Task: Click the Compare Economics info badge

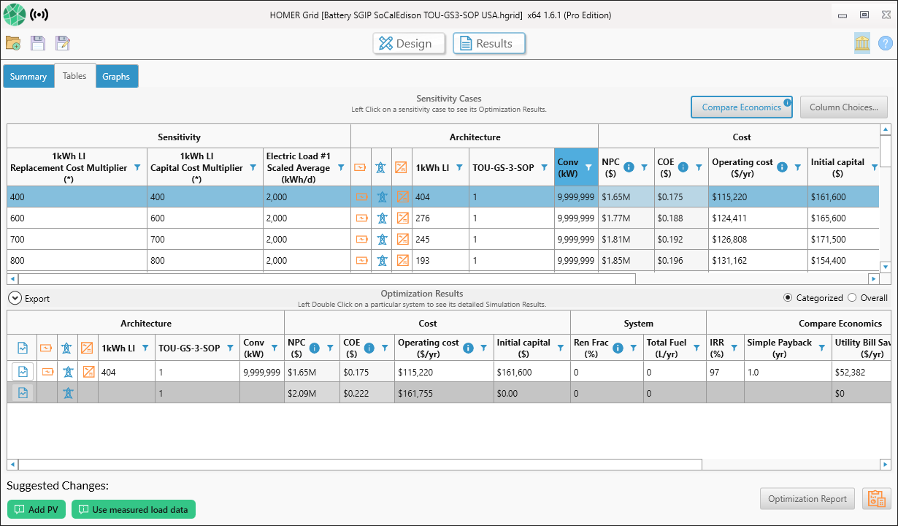Action: coord(787,102)
